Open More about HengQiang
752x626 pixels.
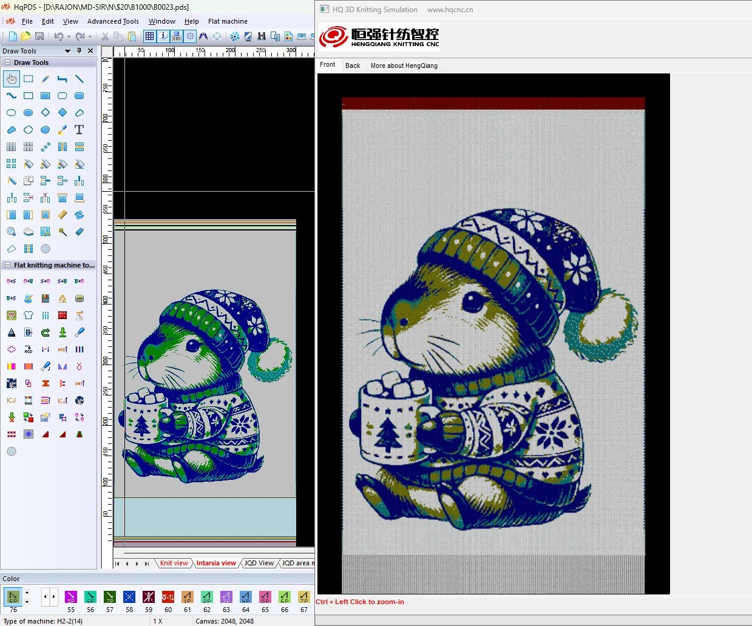[404, 66]
